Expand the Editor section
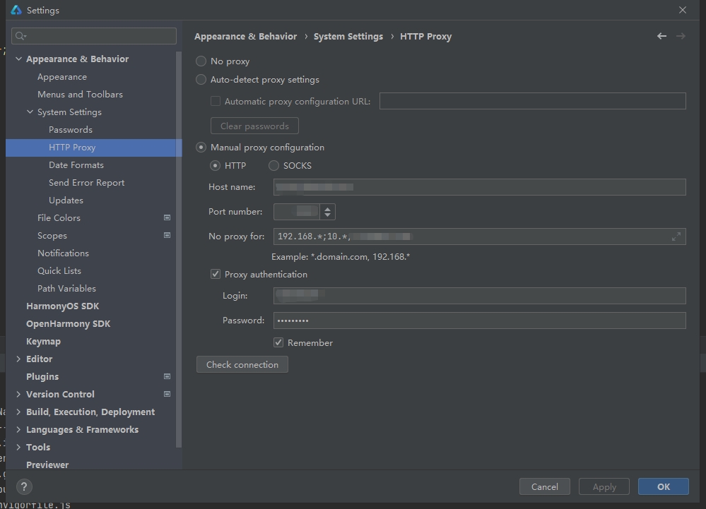706x509 pixels. (18, 359)
